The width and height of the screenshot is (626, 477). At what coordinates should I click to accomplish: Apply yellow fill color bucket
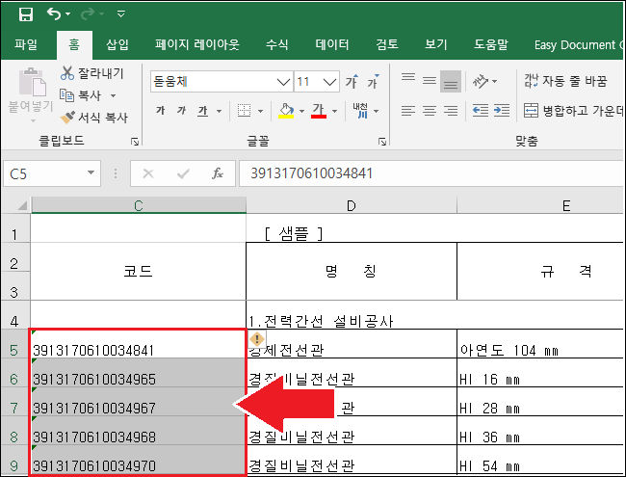(286, 111)
